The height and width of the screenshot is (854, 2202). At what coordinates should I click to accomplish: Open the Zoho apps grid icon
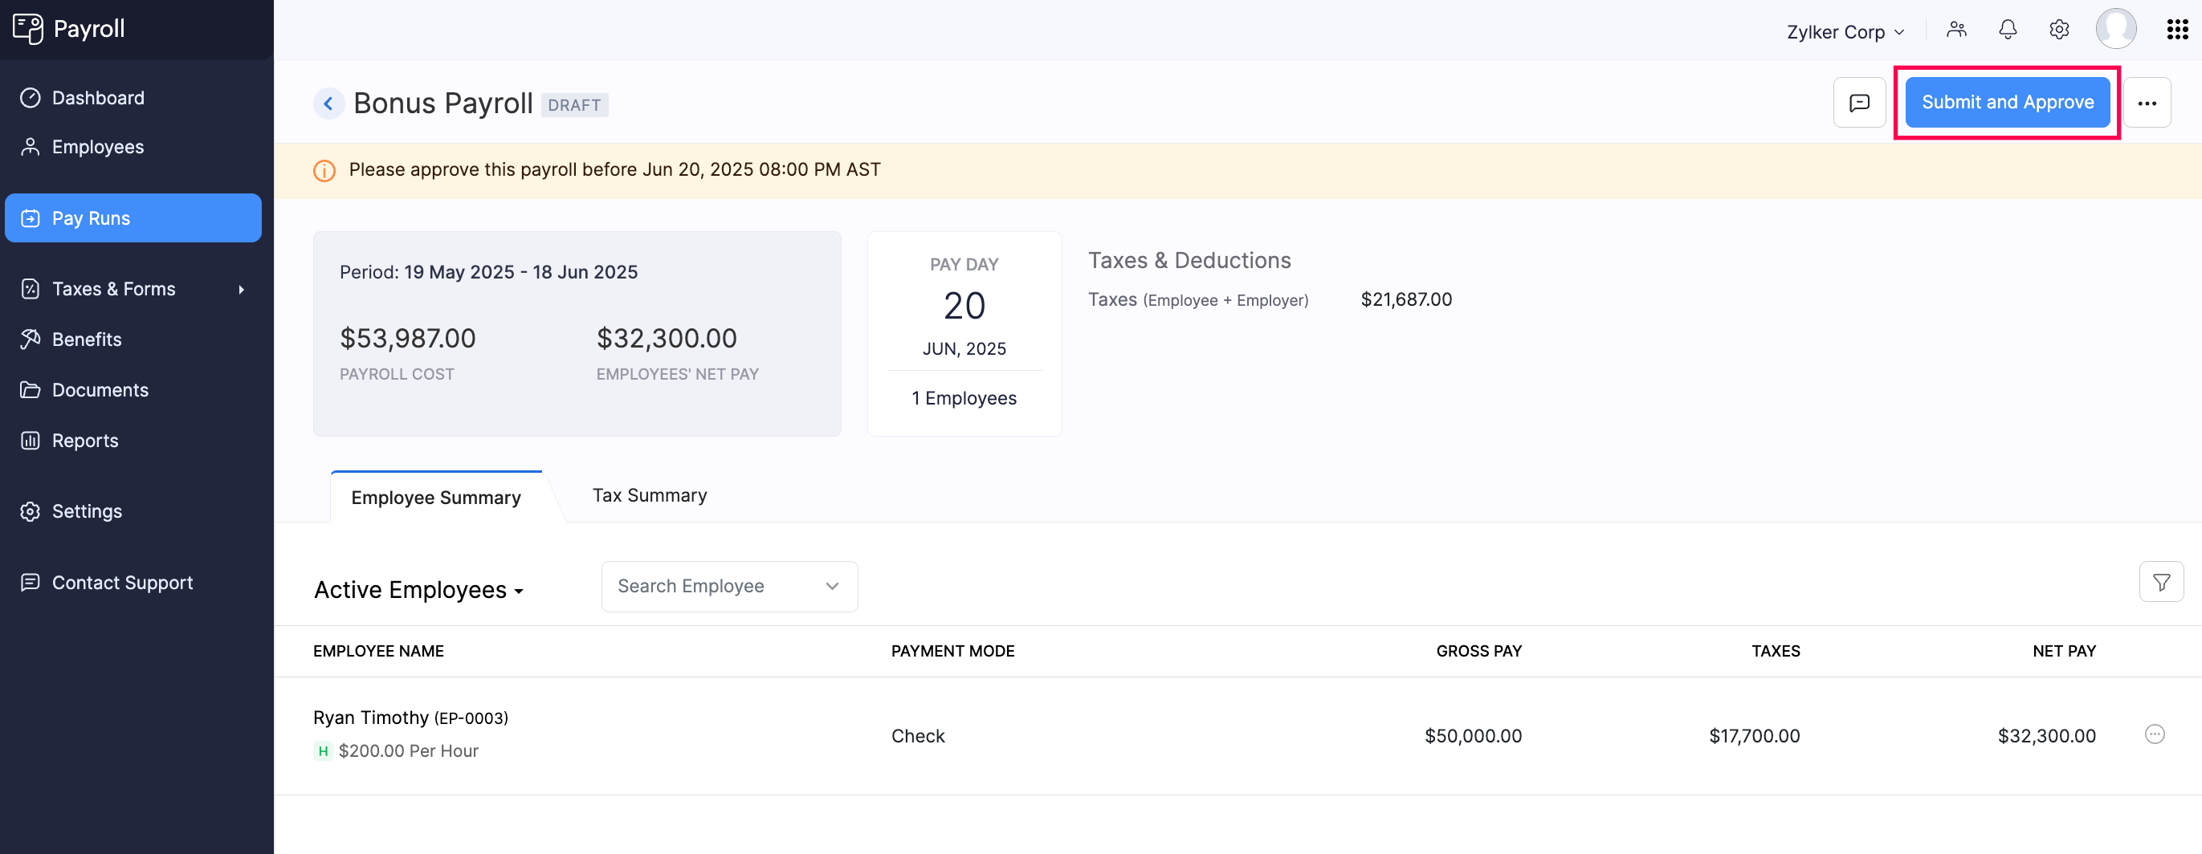pyautogui.click(x=2177, y=29)
